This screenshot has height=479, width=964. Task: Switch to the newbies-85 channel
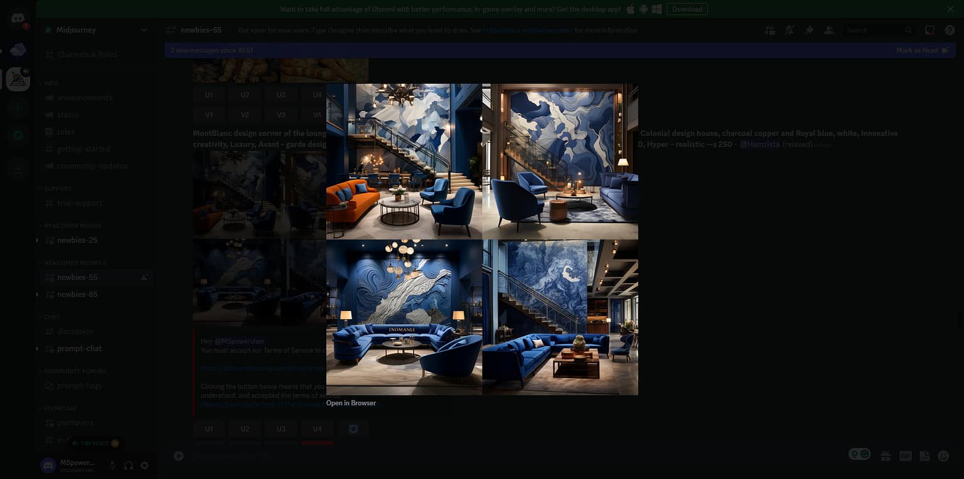pyautogui.click(x=77, y=293)
